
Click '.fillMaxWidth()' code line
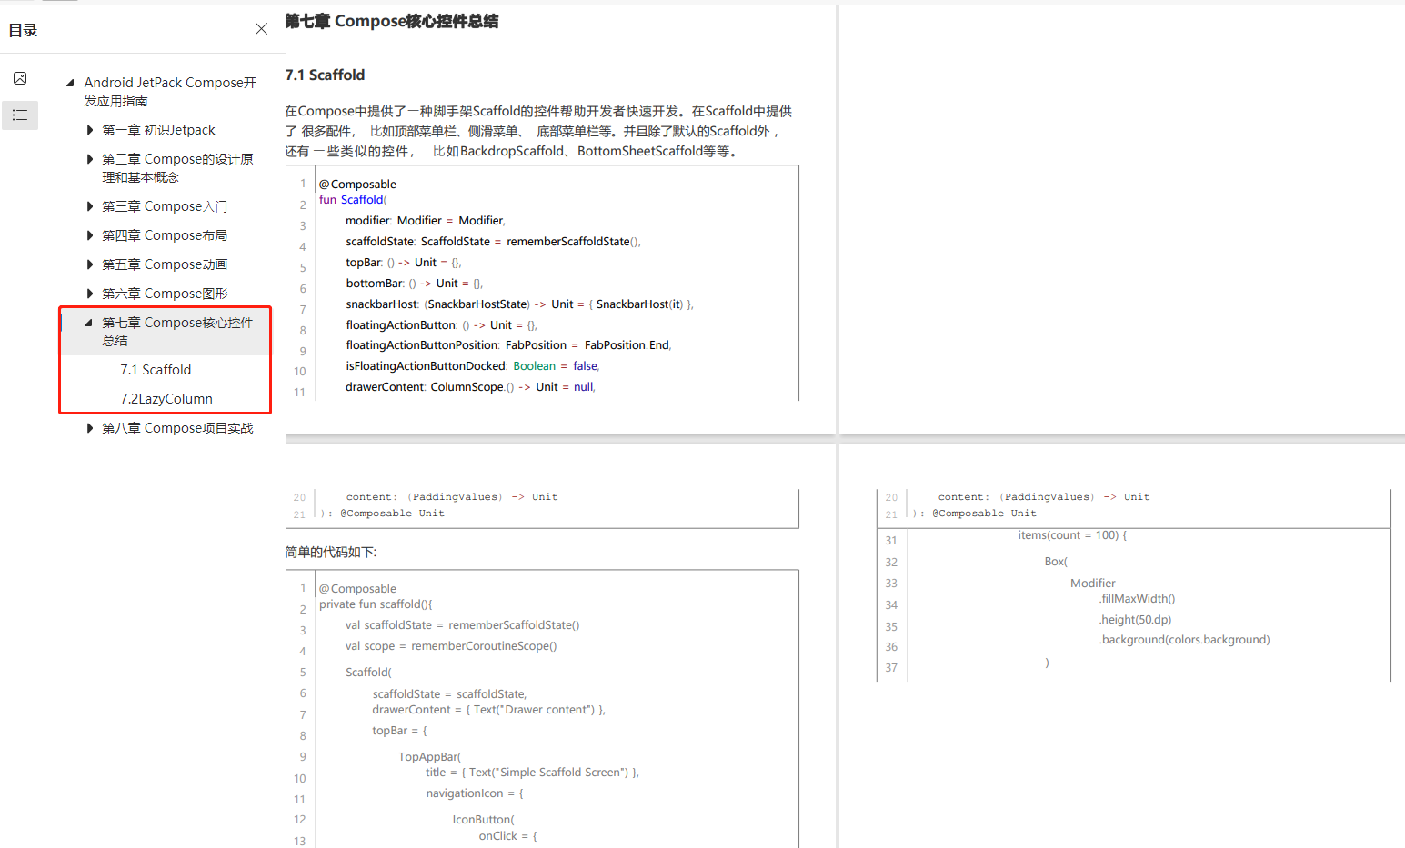[x=1137, y=599]
